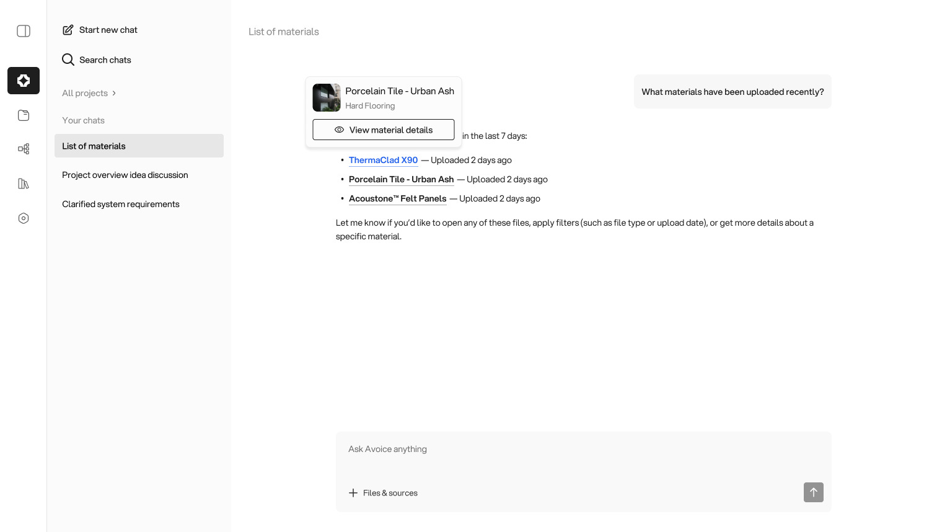Open Project overview idea discussion chat
The height and width of the screenshot is (532, 937).
tap(125, 175)
